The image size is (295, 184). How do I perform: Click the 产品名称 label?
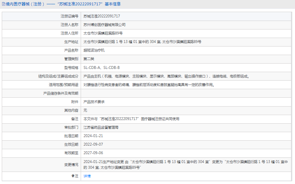click(71, 50)
